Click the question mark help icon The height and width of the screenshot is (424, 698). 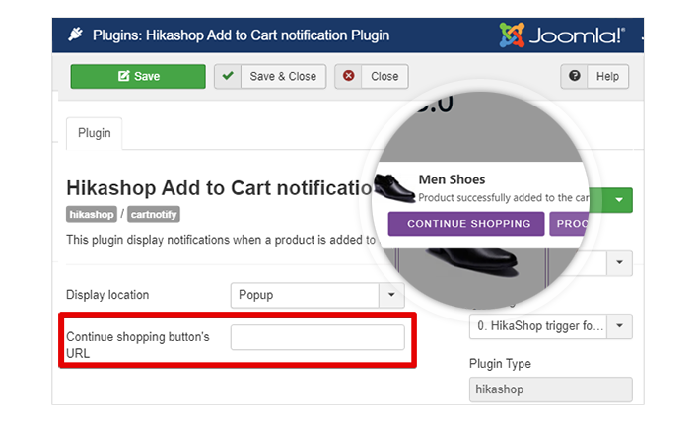coord(574,76)
